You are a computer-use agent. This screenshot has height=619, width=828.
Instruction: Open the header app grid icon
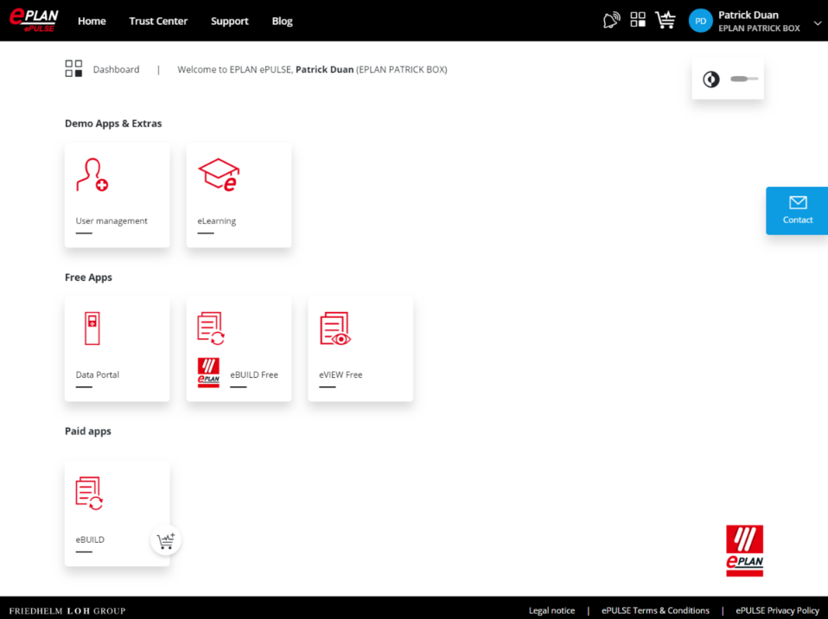638,20
